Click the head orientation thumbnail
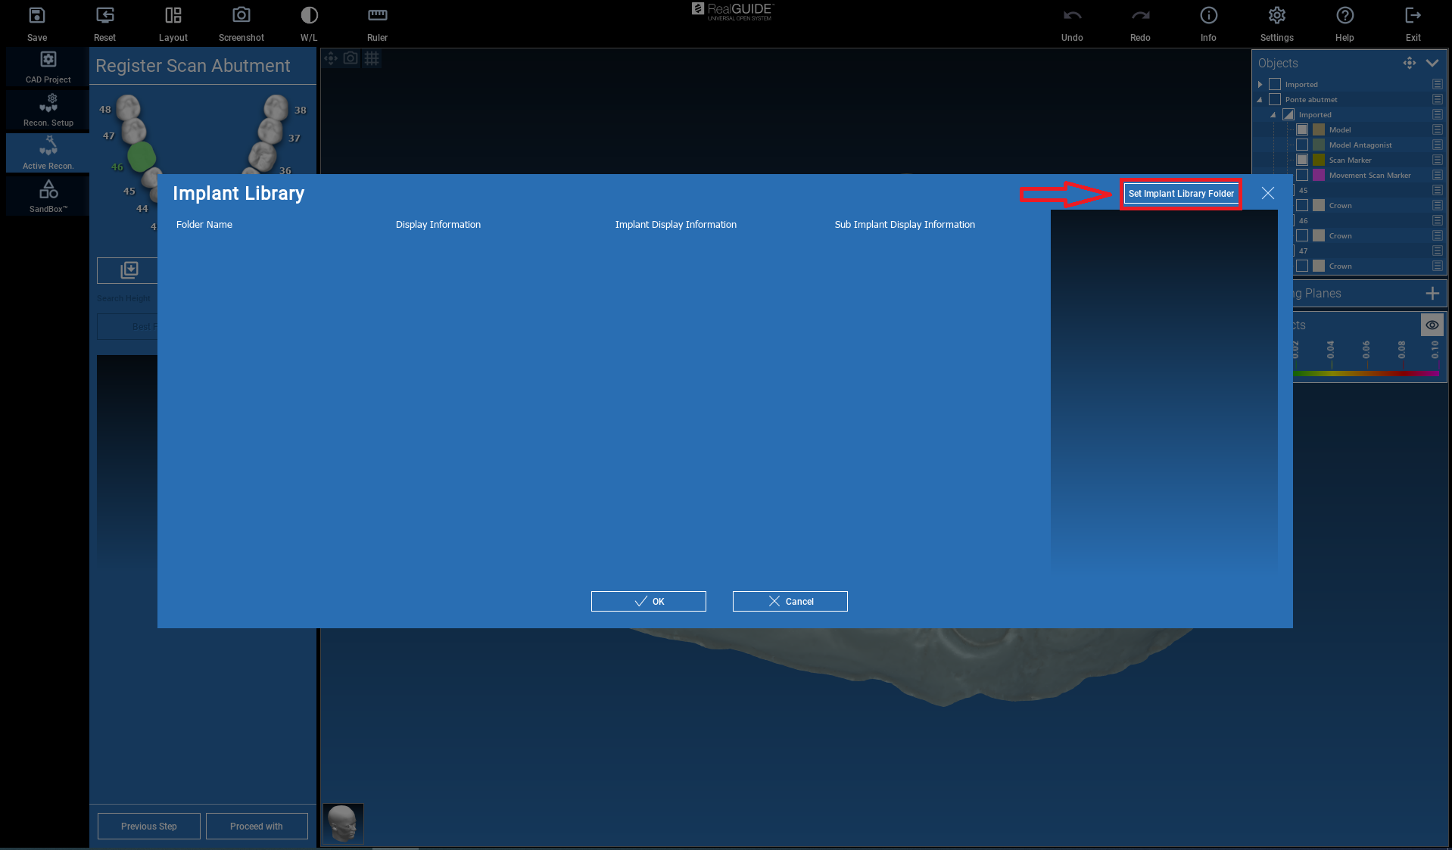1452x850 pixels. tap(343, 823)
